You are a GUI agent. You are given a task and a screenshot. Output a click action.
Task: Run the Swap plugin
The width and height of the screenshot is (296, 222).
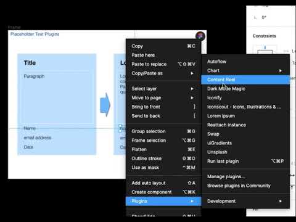pos(245,134)
